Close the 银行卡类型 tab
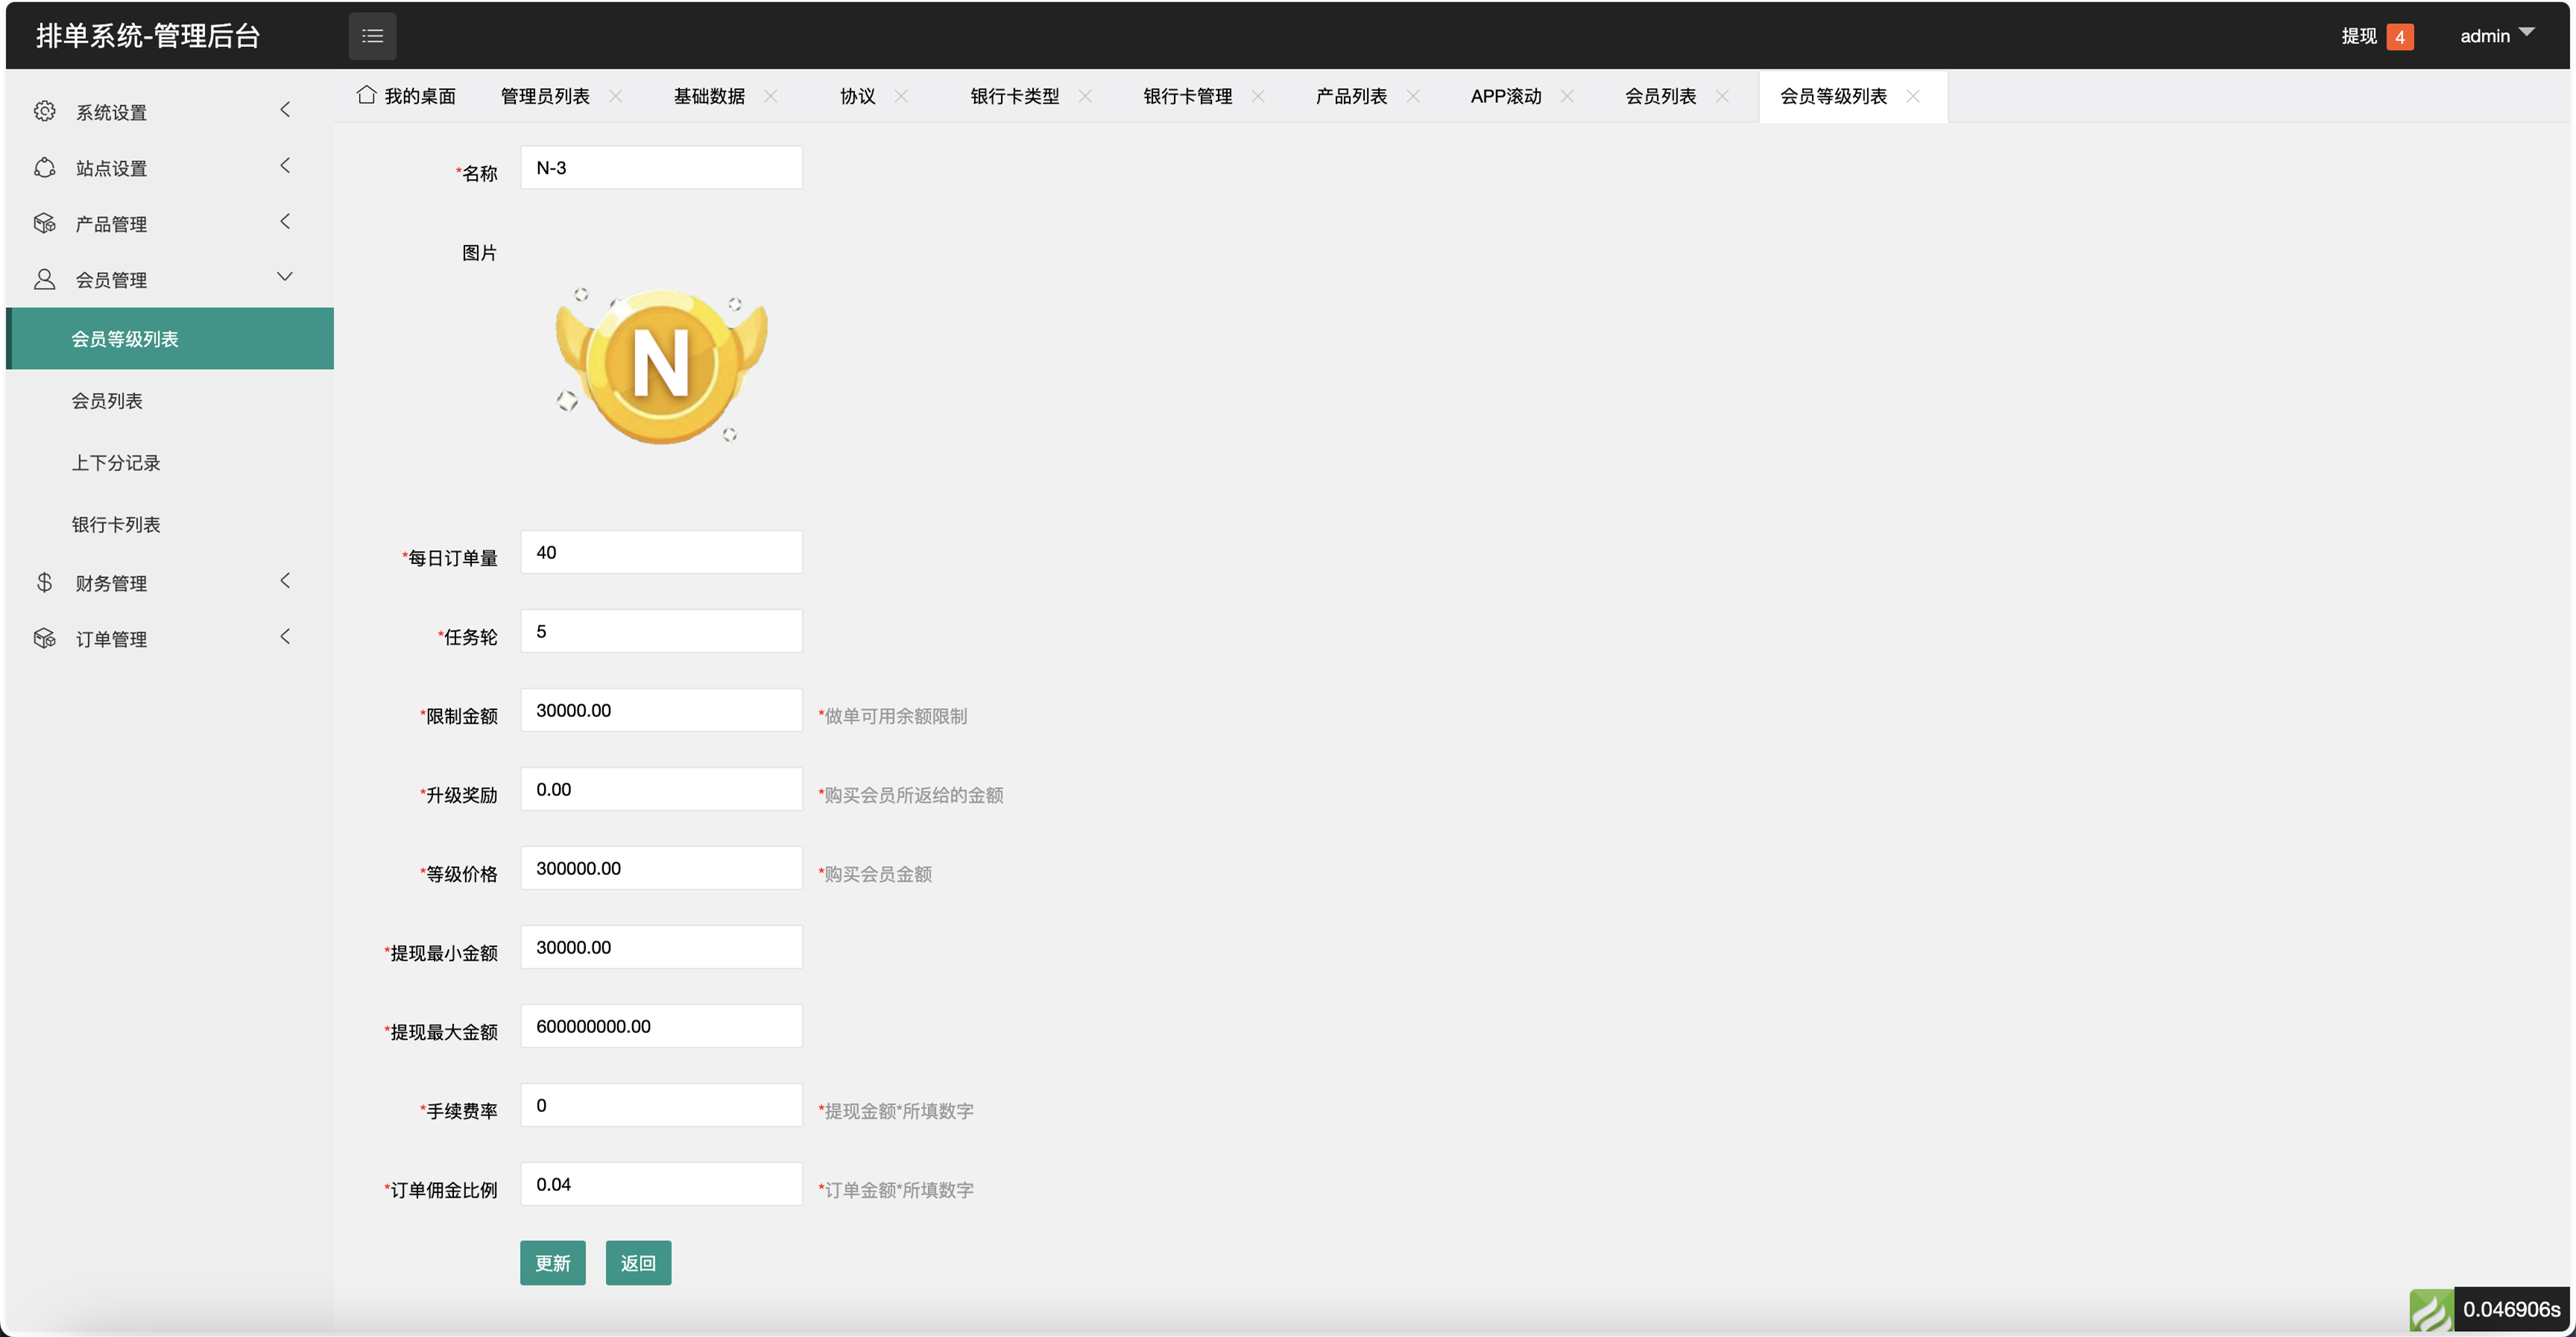Image resolution: width=2576 pixels, height=1337 pixels. [x=1085, y=96]
